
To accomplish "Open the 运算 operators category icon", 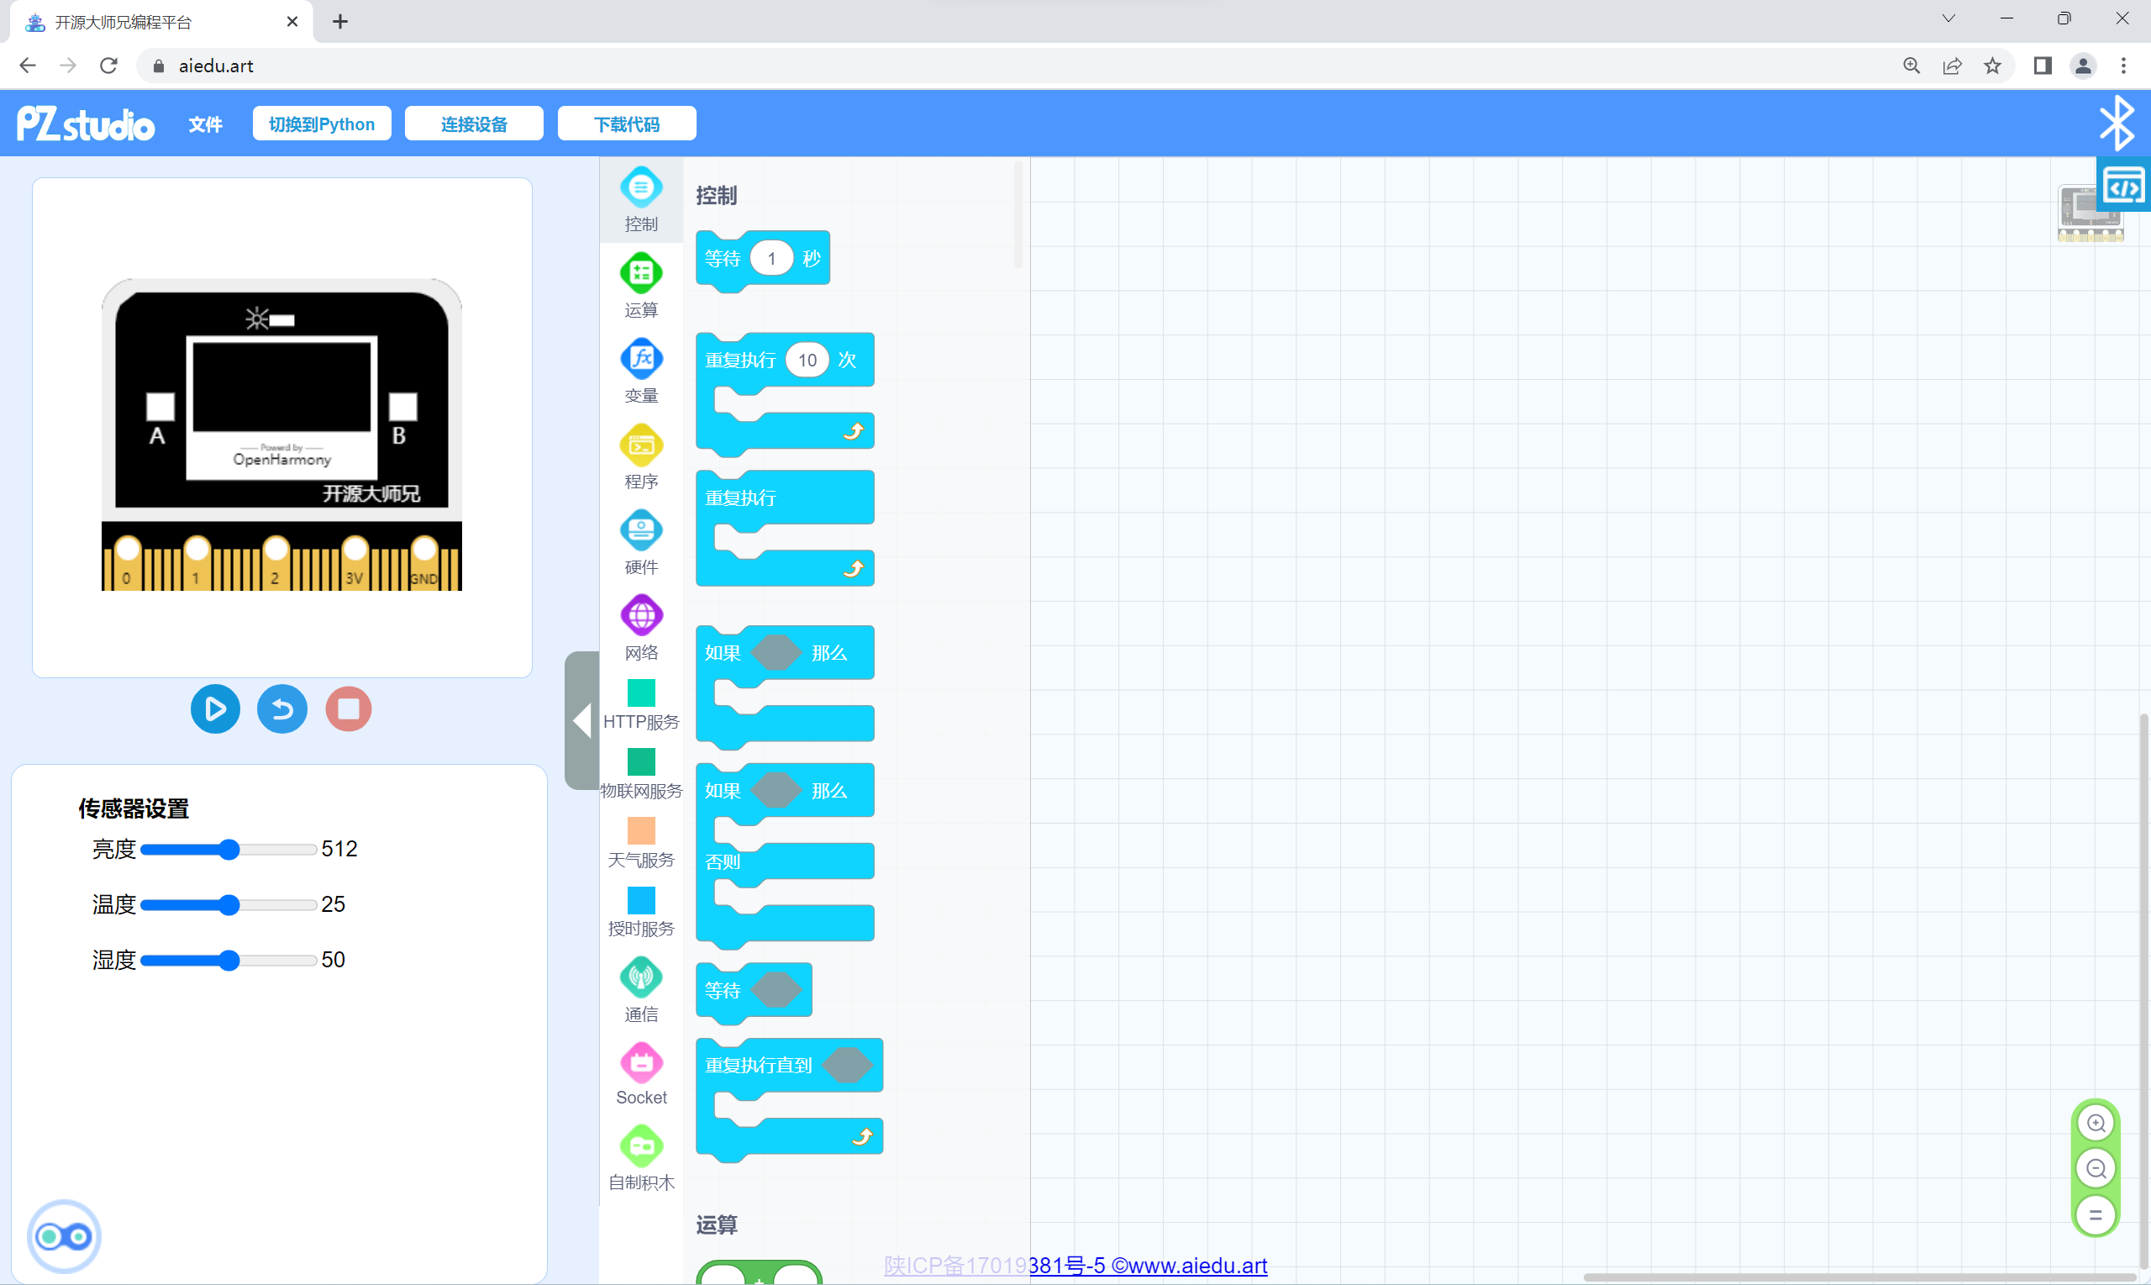I will (640, 274).
